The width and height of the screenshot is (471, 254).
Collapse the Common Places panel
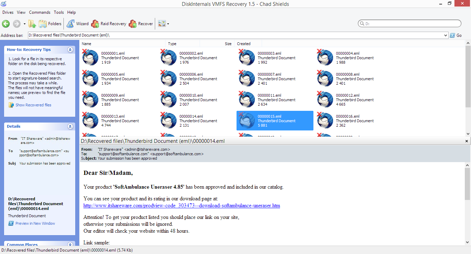point(70,244)
